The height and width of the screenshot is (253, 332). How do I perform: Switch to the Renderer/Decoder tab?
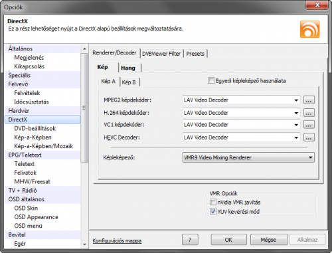(x=114, y=53)
